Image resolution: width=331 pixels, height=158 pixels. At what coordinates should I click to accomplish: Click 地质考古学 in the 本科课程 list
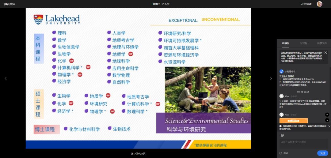[x=123, y=40]
